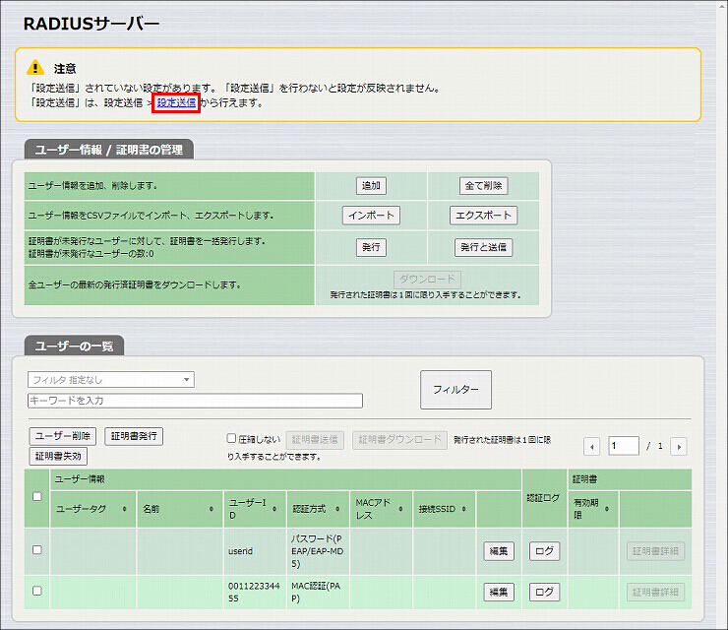The image size is (728, 630).
Task: Go to the previous page arrow
Action: click(x=591, y=447)
